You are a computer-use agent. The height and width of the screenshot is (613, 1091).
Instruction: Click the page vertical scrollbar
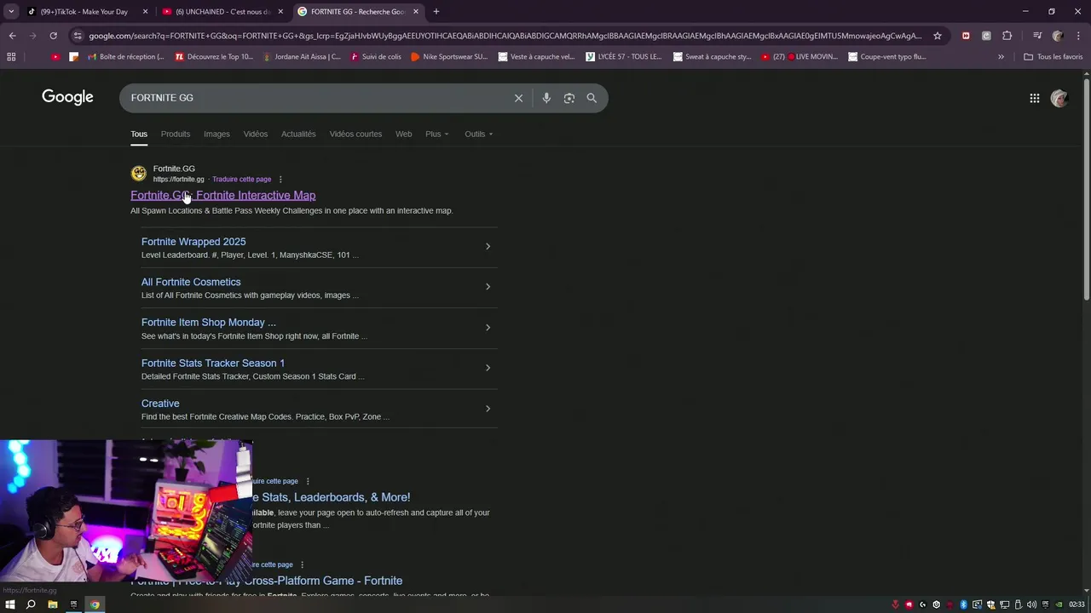(1087, 187)
